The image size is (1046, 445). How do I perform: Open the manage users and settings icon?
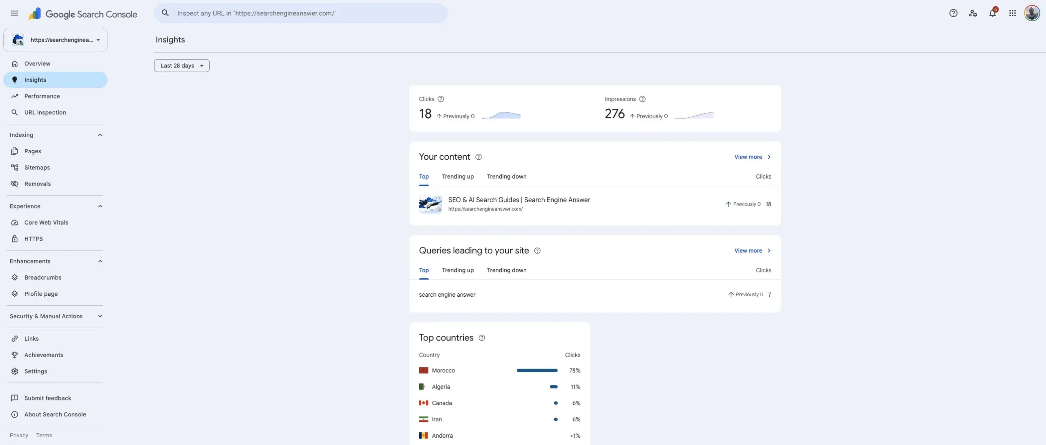point(972,13)
